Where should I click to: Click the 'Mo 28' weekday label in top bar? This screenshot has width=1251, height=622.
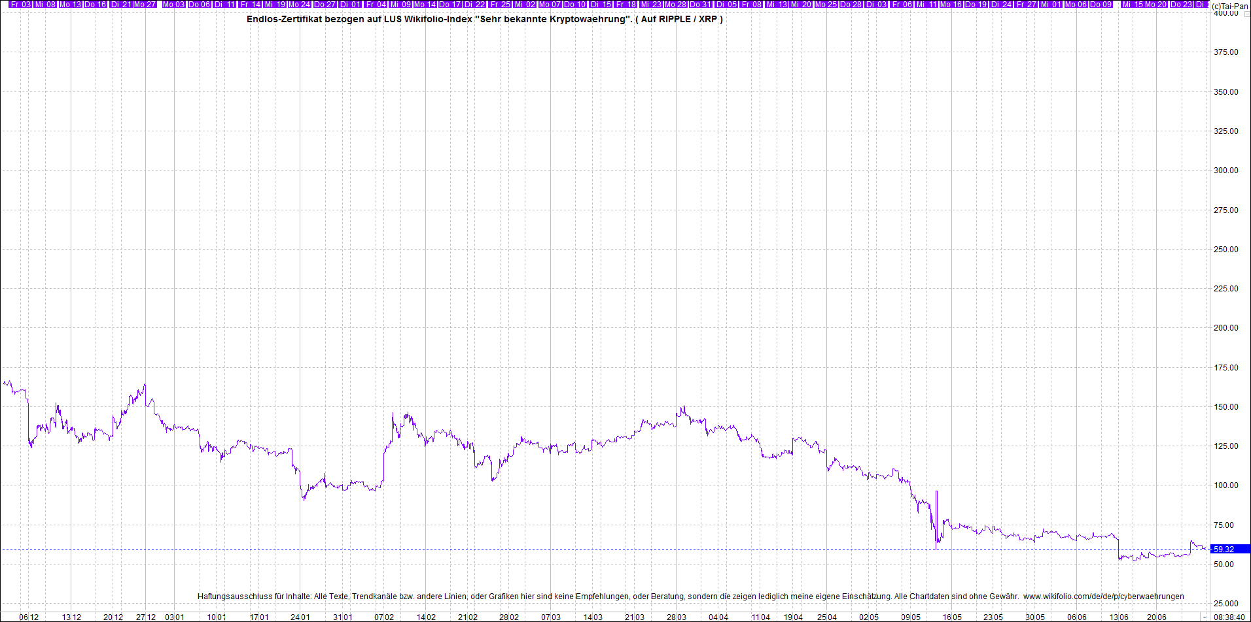tap(677, 5)
